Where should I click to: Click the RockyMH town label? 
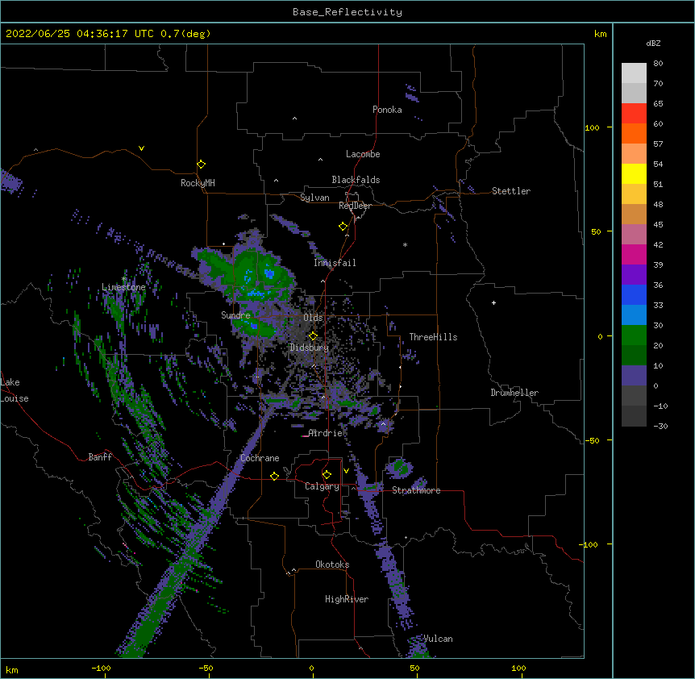pyautogui.click(x=198, y=183)
